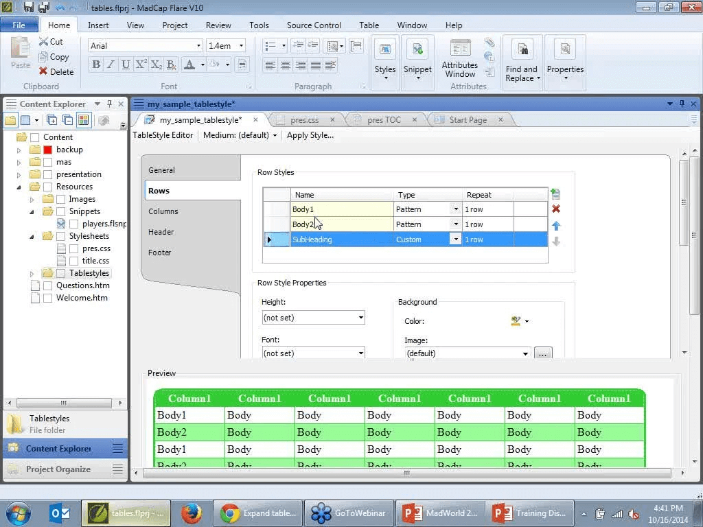Viewport: 703px width, 527px height.
Task: Select the Columns tab in TableStyle Editor
Action: coord(163,211)
